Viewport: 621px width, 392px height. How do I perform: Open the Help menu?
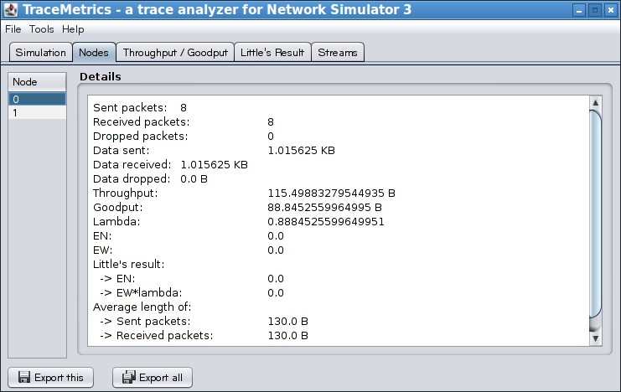pyautogui.click(x=73, y=29)
